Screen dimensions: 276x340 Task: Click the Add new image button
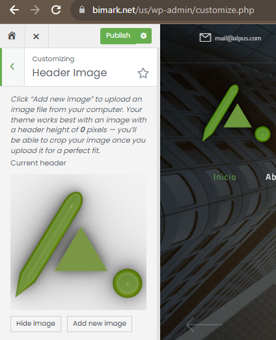[x=100, y=324]
